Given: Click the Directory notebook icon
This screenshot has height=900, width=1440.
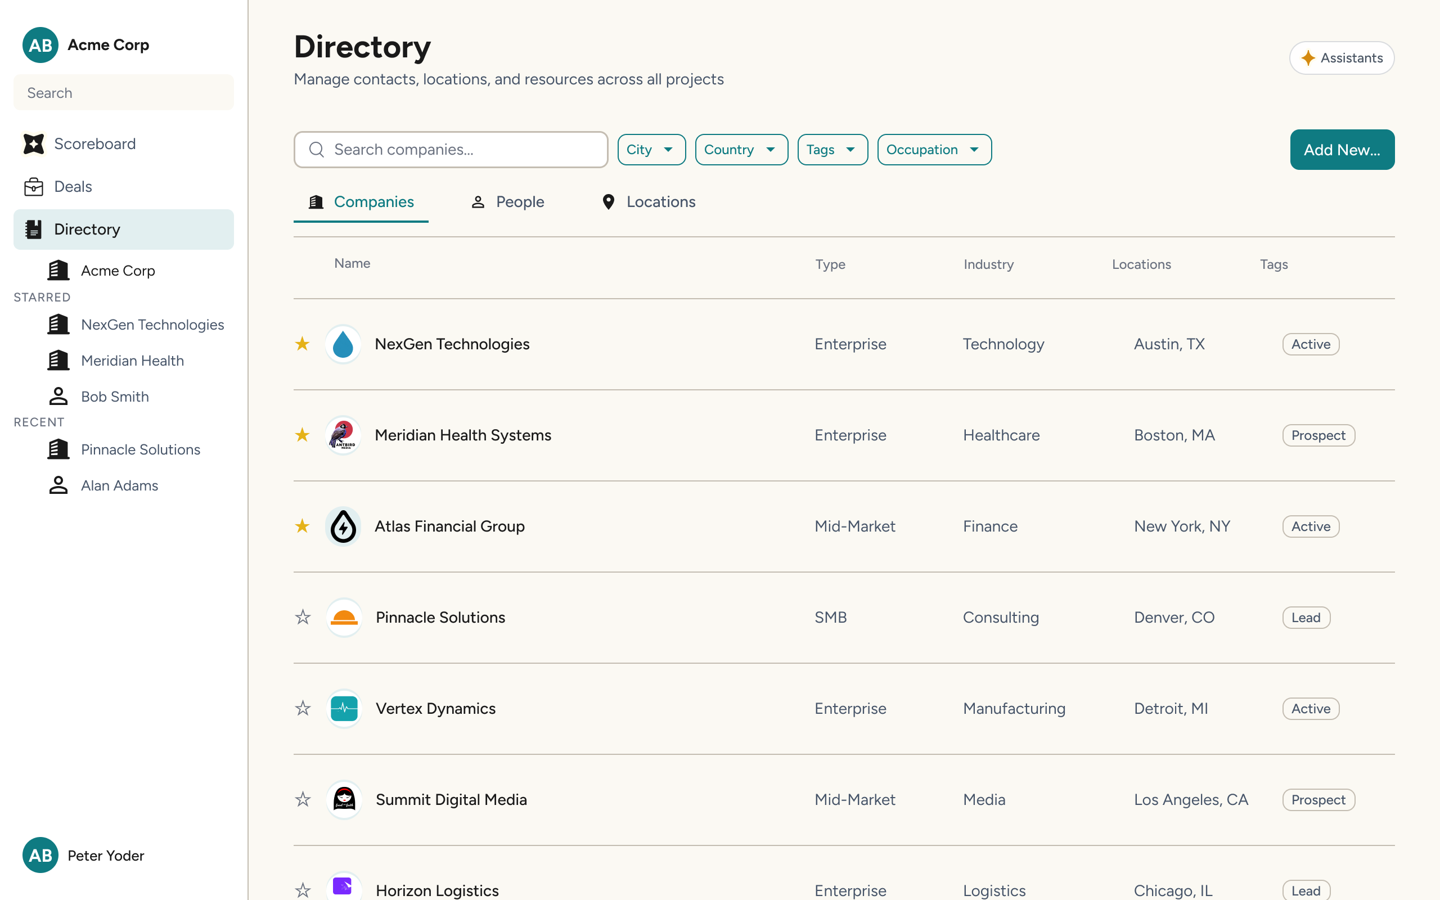Looking at the screenshot, I should (x=33, y=229).
